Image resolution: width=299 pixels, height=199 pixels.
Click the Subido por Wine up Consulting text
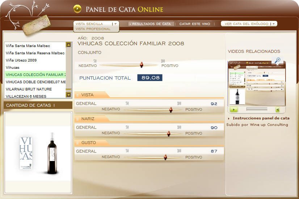[257, 125]
